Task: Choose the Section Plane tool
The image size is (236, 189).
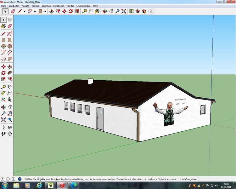Action: point(10,134)
